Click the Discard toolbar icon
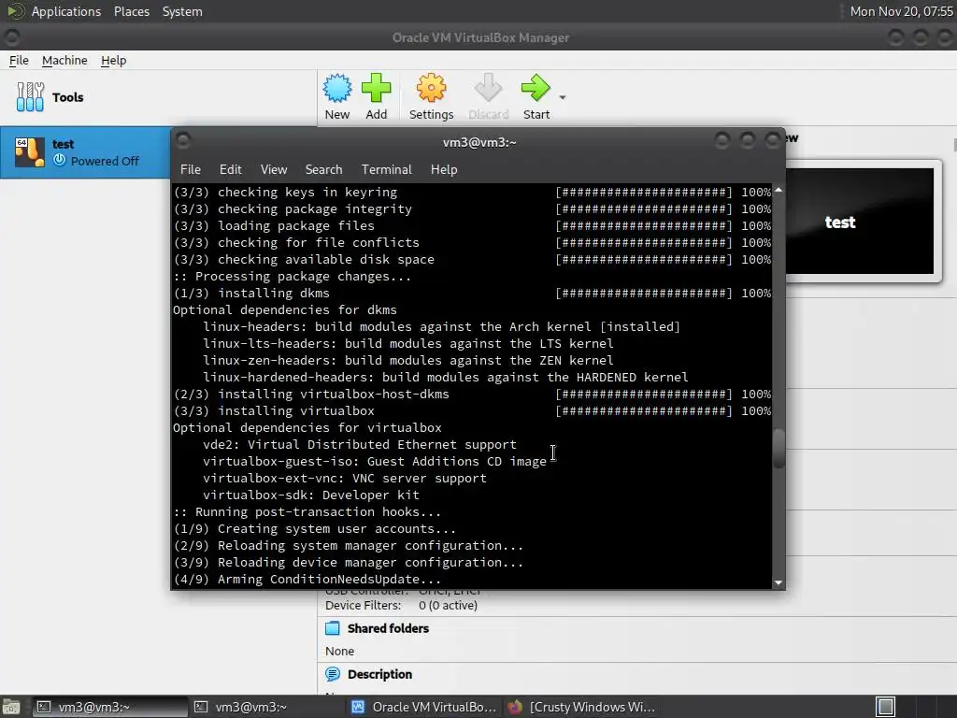Image resolution: width=957 pixels, height=718 pixels. (x=488, y=89)
